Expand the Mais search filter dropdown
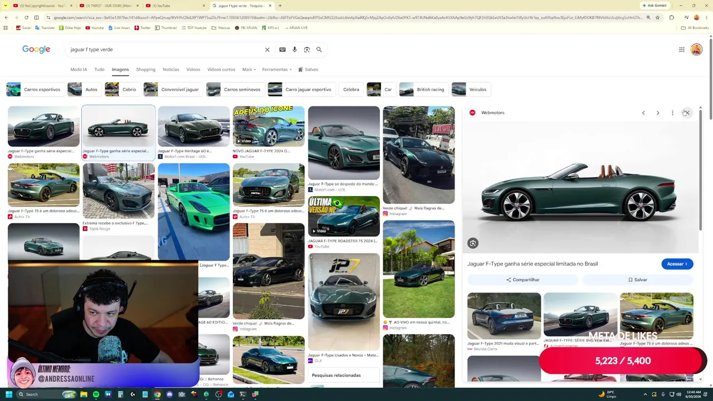The image size is (713, 401). click(x=249, y=70)
